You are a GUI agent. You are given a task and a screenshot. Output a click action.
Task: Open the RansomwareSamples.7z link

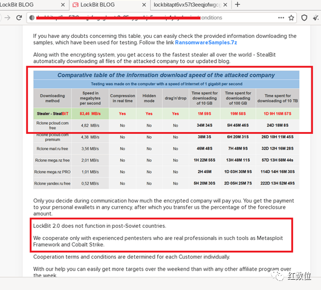pos(206,42)
